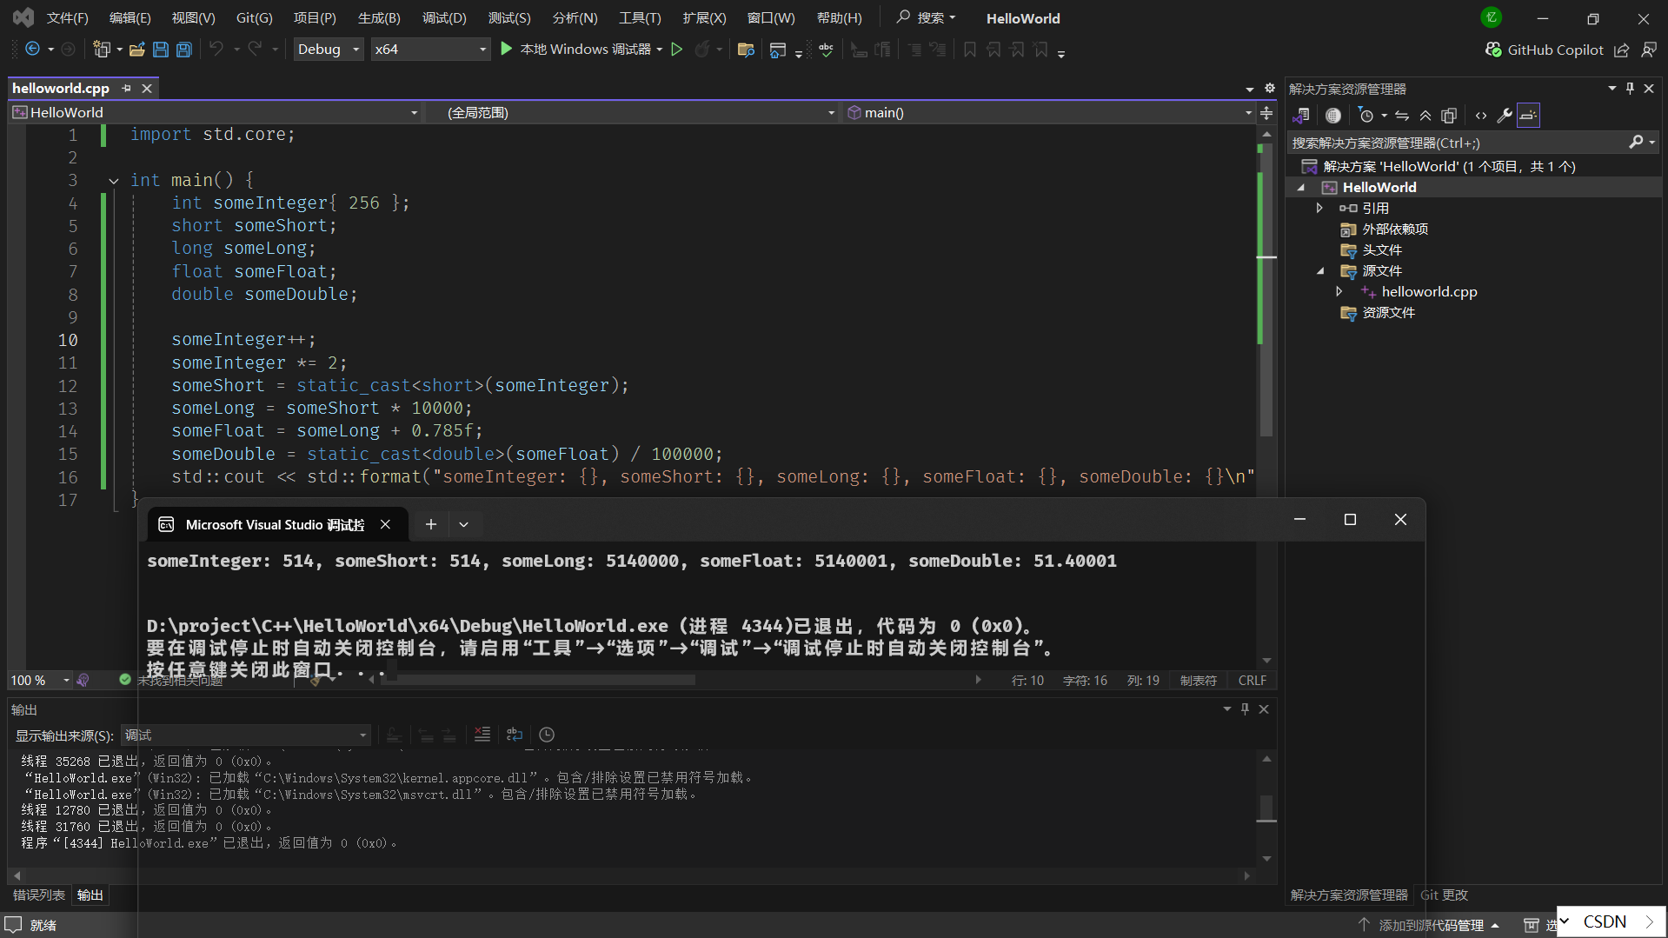This screenshot has height=938, width=1668.
Task: Open the 文件(F) menu
Action: [67, 17]
